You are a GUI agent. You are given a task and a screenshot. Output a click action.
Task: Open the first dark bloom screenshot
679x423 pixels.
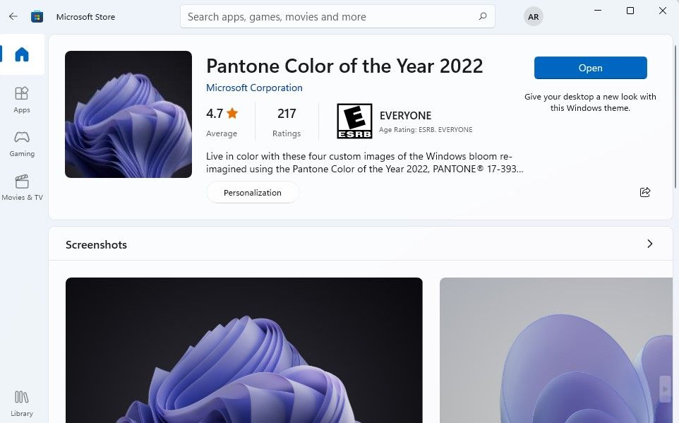click(x=244, y=350)
